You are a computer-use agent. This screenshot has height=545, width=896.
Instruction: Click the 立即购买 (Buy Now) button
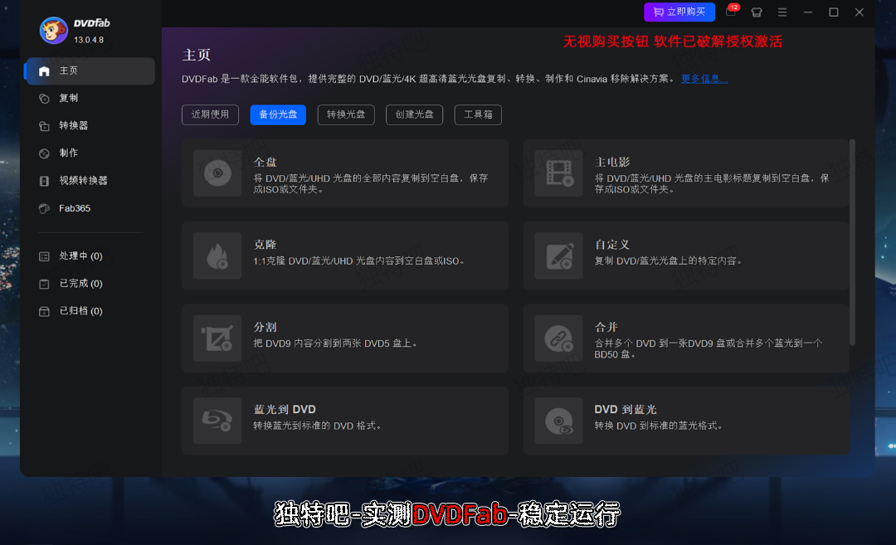tap(679, 12)
